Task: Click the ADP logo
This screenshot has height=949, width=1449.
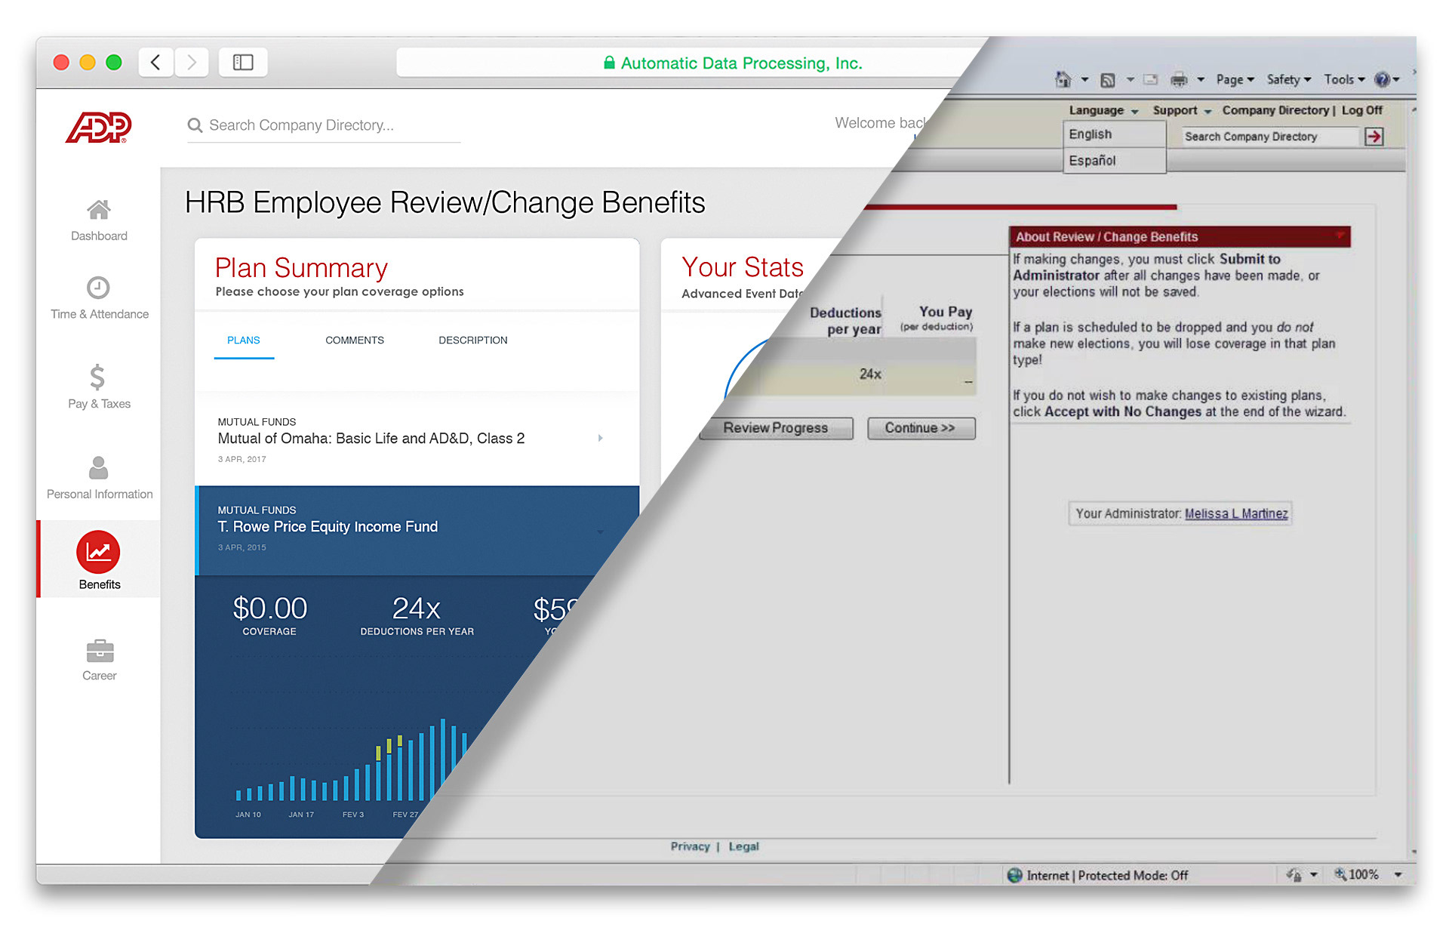Action: pos(99,127)
